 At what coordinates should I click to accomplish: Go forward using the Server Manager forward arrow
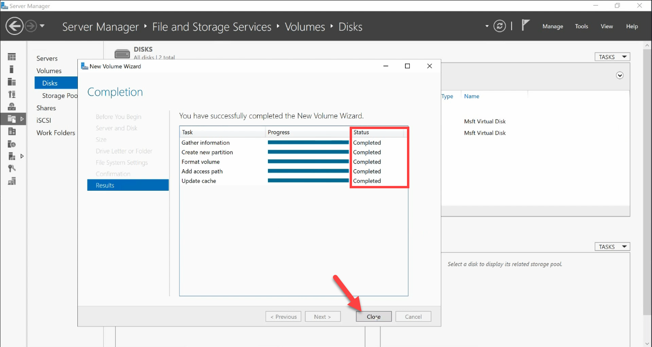tap(31, 26)
